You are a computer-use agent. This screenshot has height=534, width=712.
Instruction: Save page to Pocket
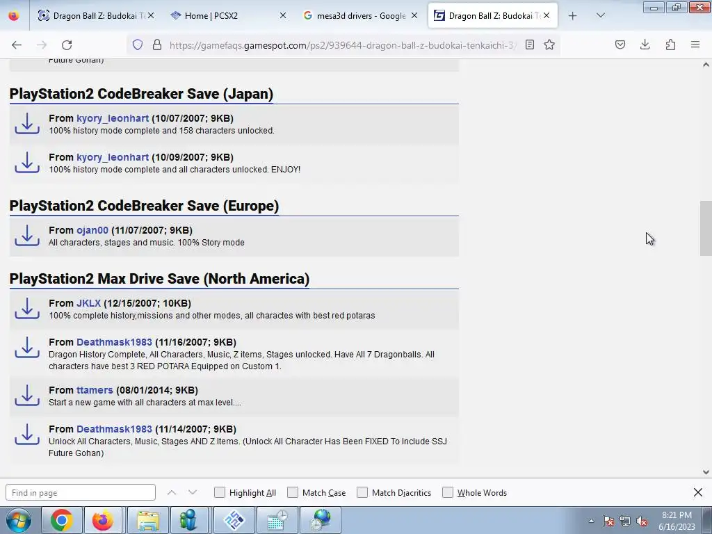coord(620,44)
